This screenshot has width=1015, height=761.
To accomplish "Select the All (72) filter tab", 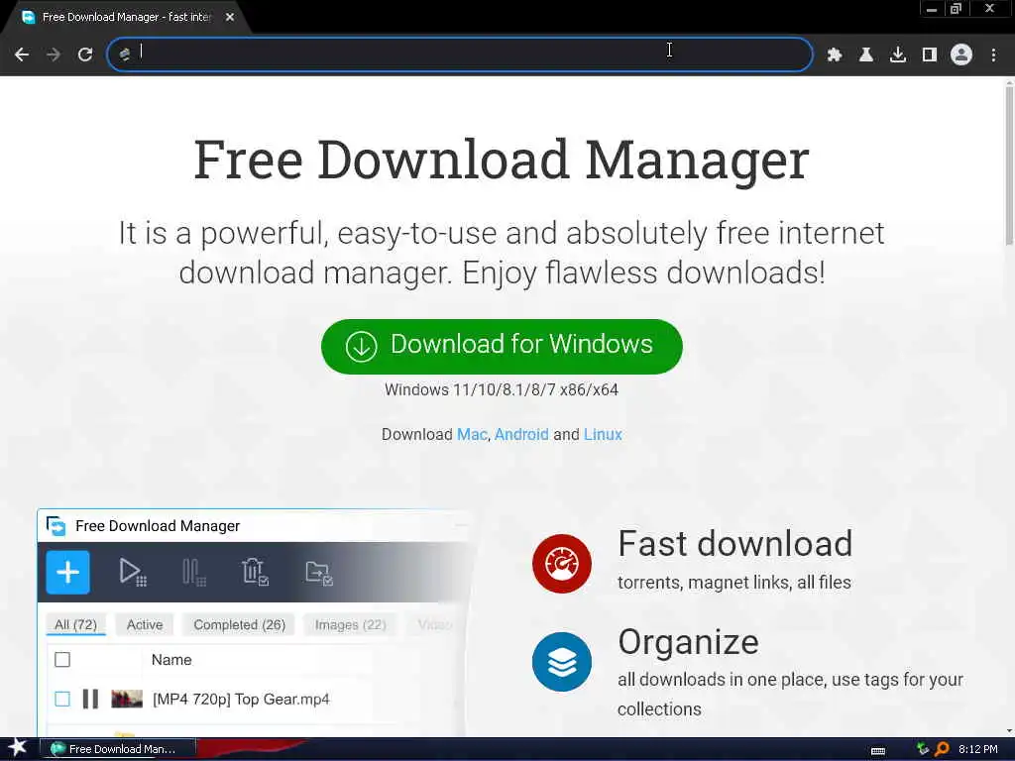I will [x=75, y=624].
